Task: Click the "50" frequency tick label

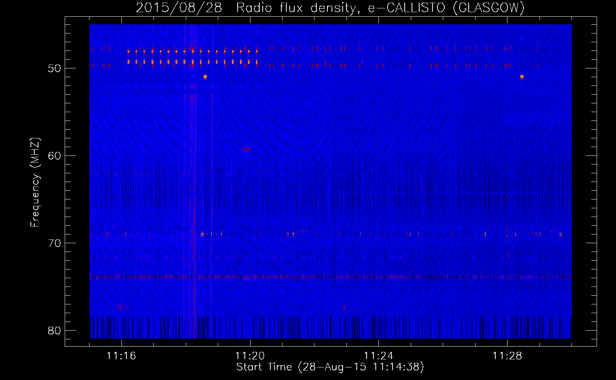Action: (x=54, y=68)
